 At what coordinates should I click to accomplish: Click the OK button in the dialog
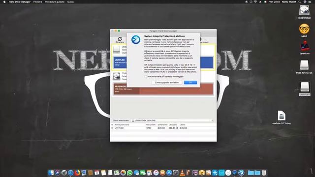(190, 83)
